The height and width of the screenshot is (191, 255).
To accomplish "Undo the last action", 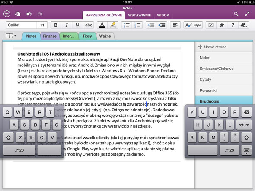I will pyautogui.click(x=29, y=14).
